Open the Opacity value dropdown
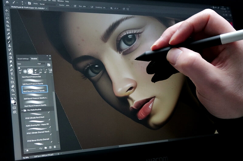Screen dimensions: 243x161 pyautogui.click(x=71, y=5)
